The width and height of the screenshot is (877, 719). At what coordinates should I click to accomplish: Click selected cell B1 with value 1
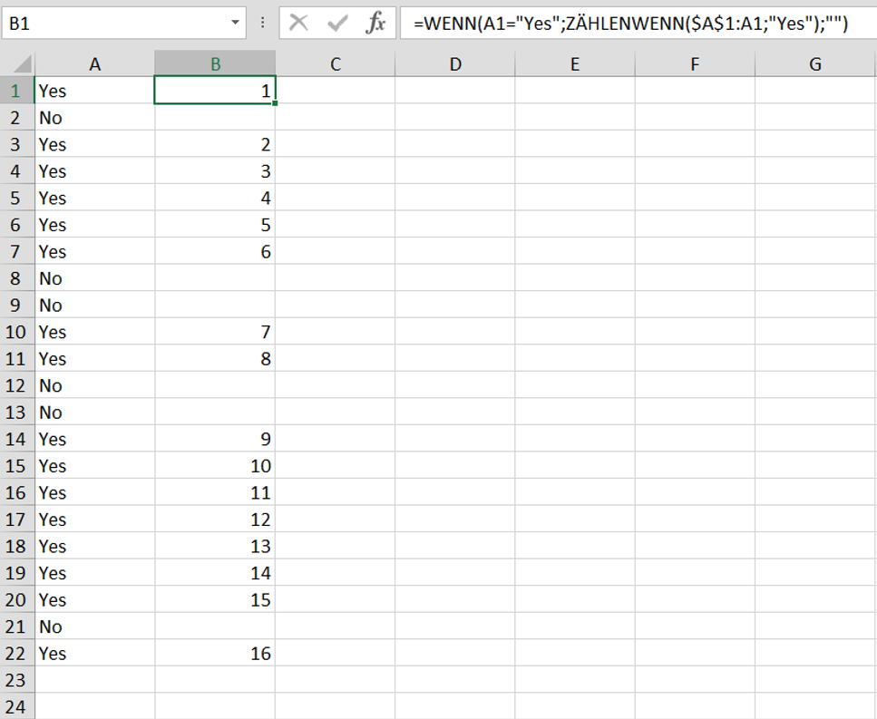(x=215, y=91)
